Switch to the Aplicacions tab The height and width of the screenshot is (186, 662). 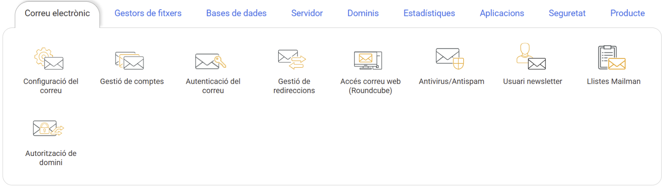(502, 13)
